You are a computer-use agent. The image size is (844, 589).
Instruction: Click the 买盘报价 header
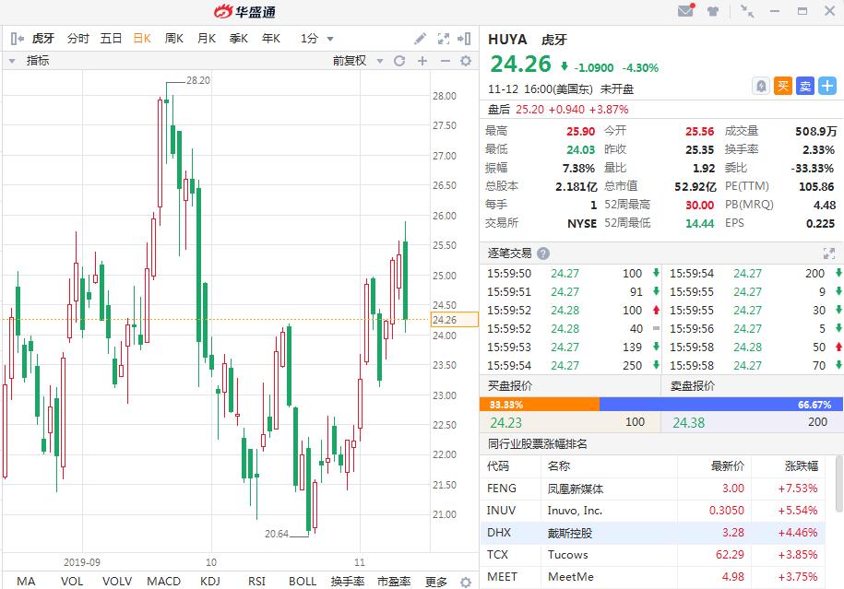(x=510, y=385)
